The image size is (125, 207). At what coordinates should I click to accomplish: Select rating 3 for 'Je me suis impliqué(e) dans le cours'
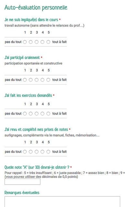(x=36, y=42)
